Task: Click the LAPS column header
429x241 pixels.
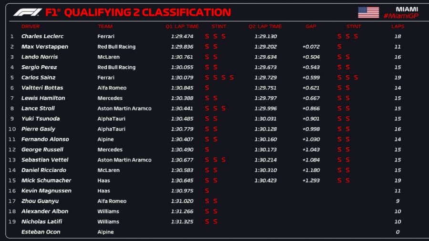Action: pos(398,27)
